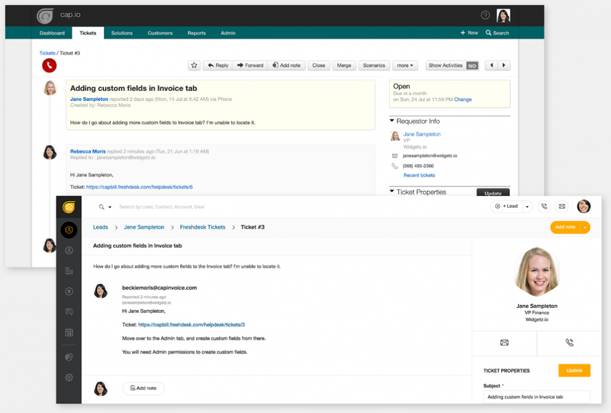
Task: Open Contacts icon in sidebar
Action: click(x=69, y=251)
